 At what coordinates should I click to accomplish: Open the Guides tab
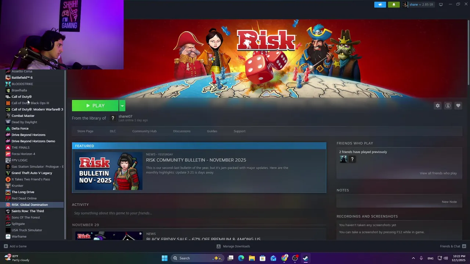(x=212, y=131)
